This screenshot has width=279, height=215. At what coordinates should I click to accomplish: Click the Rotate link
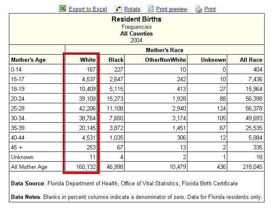click(x=132, y=9)
